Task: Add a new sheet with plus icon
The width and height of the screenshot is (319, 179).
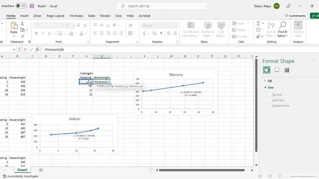Action: [41, 170]
